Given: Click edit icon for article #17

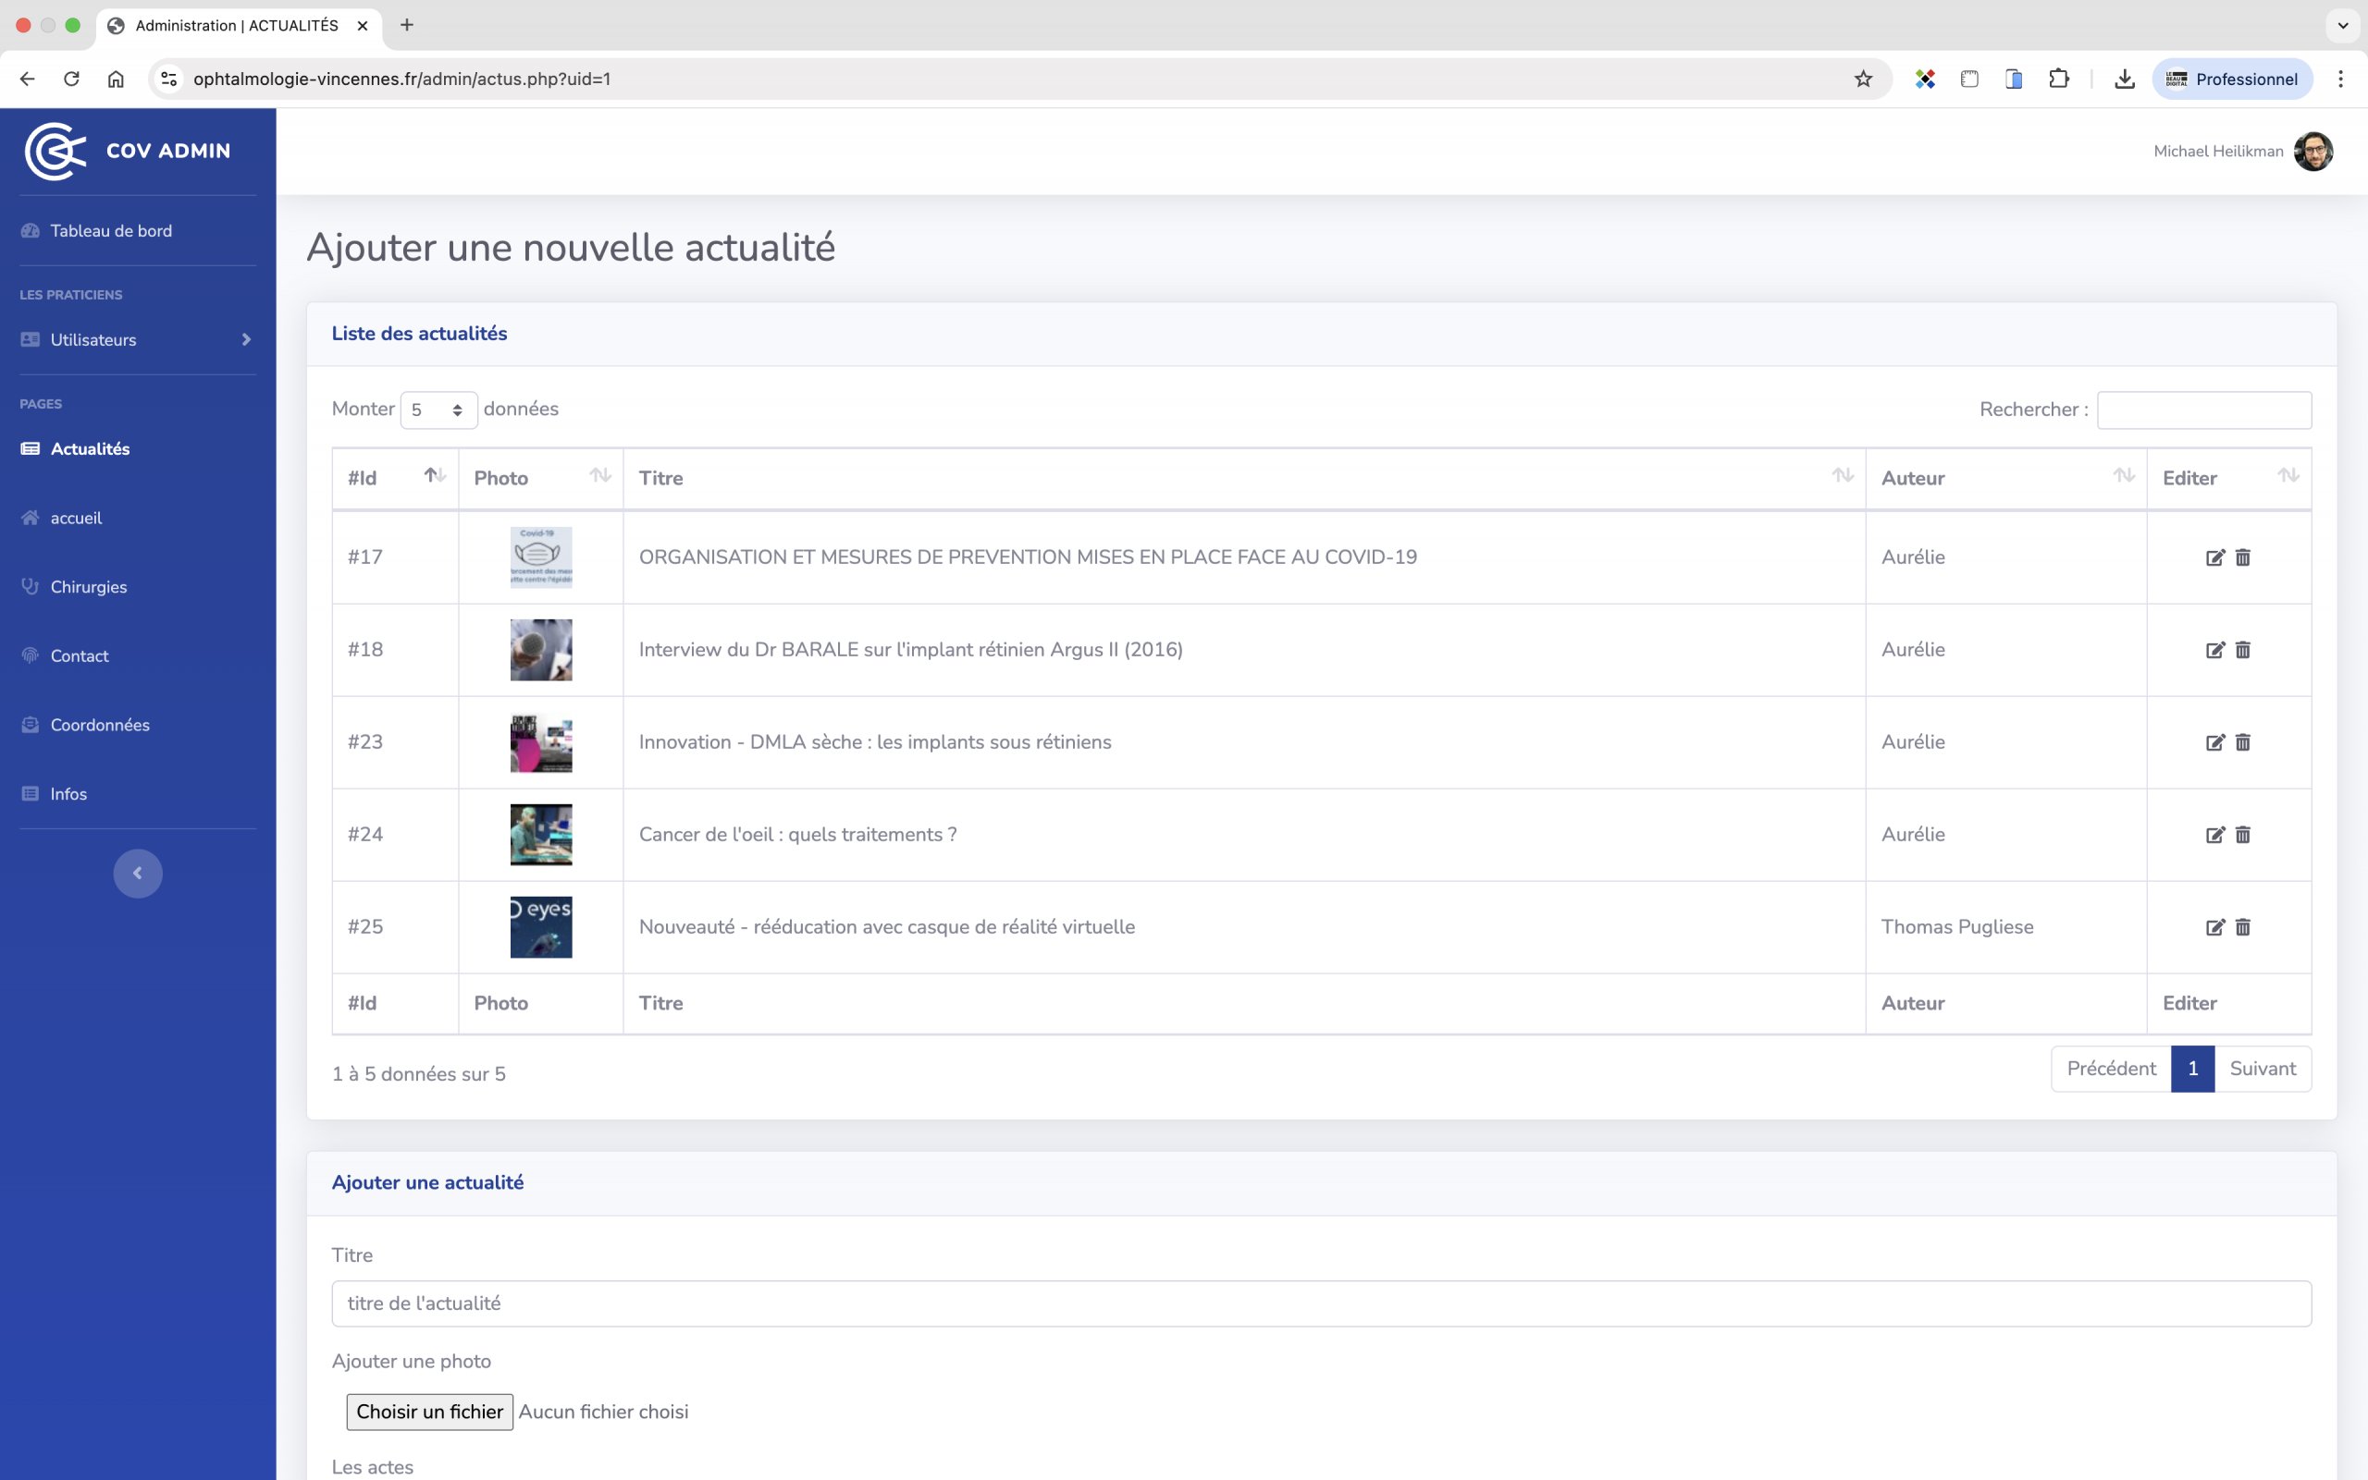Looking at the screenshot, I should pos(2214,557).
